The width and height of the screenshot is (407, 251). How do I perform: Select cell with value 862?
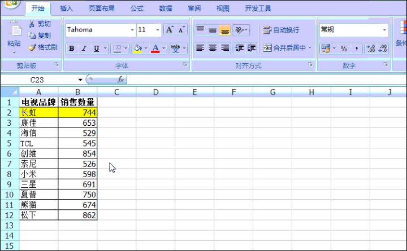click(x=77, y=215)
